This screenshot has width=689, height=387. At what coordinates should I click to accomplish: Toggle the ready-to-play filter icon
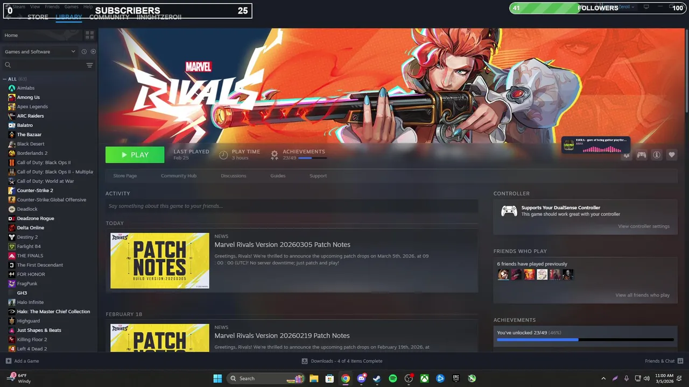93,52
